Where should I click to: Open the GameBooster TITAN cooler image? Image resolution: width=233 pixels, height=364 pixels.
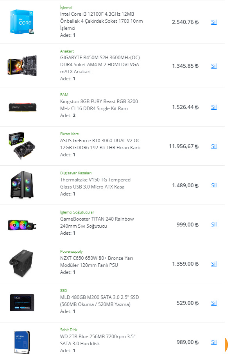22,225
